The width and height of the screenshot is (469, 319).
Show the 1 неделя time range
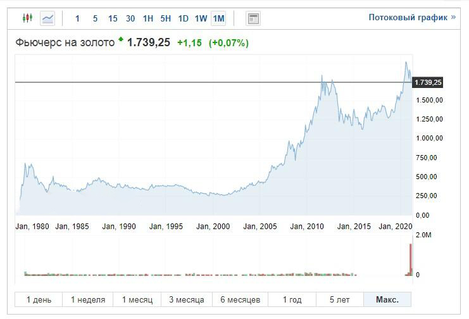(x=89, y=299)
